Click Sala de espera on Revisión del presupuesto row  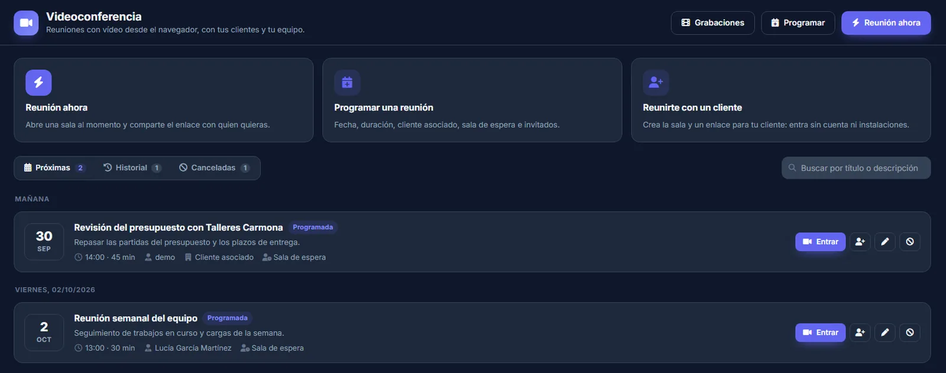(x=299, y=257)
